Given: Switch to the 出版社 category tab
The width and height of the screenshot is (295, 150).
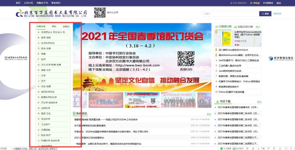Looking at the screenshot, I should click(x=66, y=27).
